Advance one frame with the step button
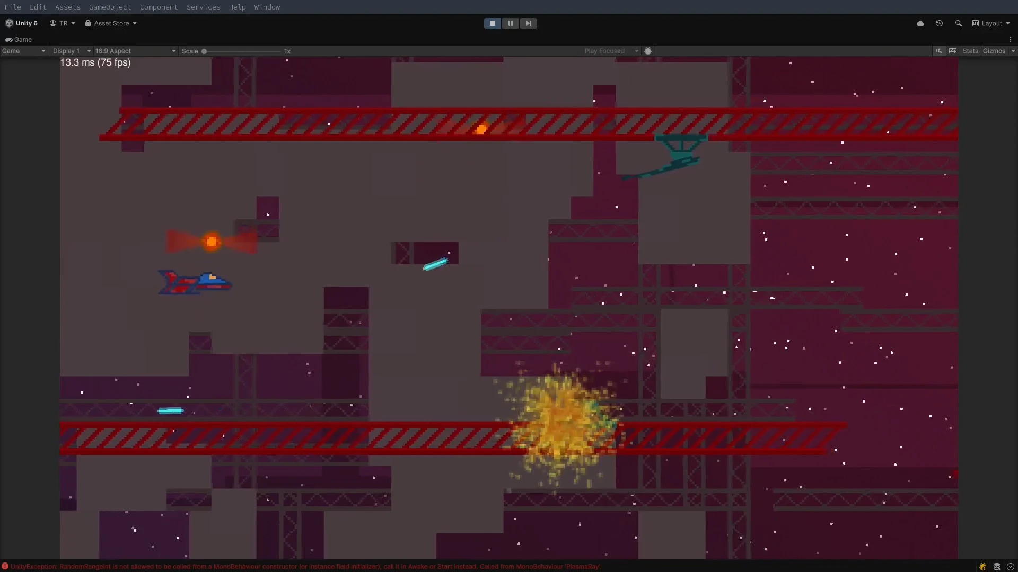Viewport: 1018px width, 572px height. [x=528, y=23]
